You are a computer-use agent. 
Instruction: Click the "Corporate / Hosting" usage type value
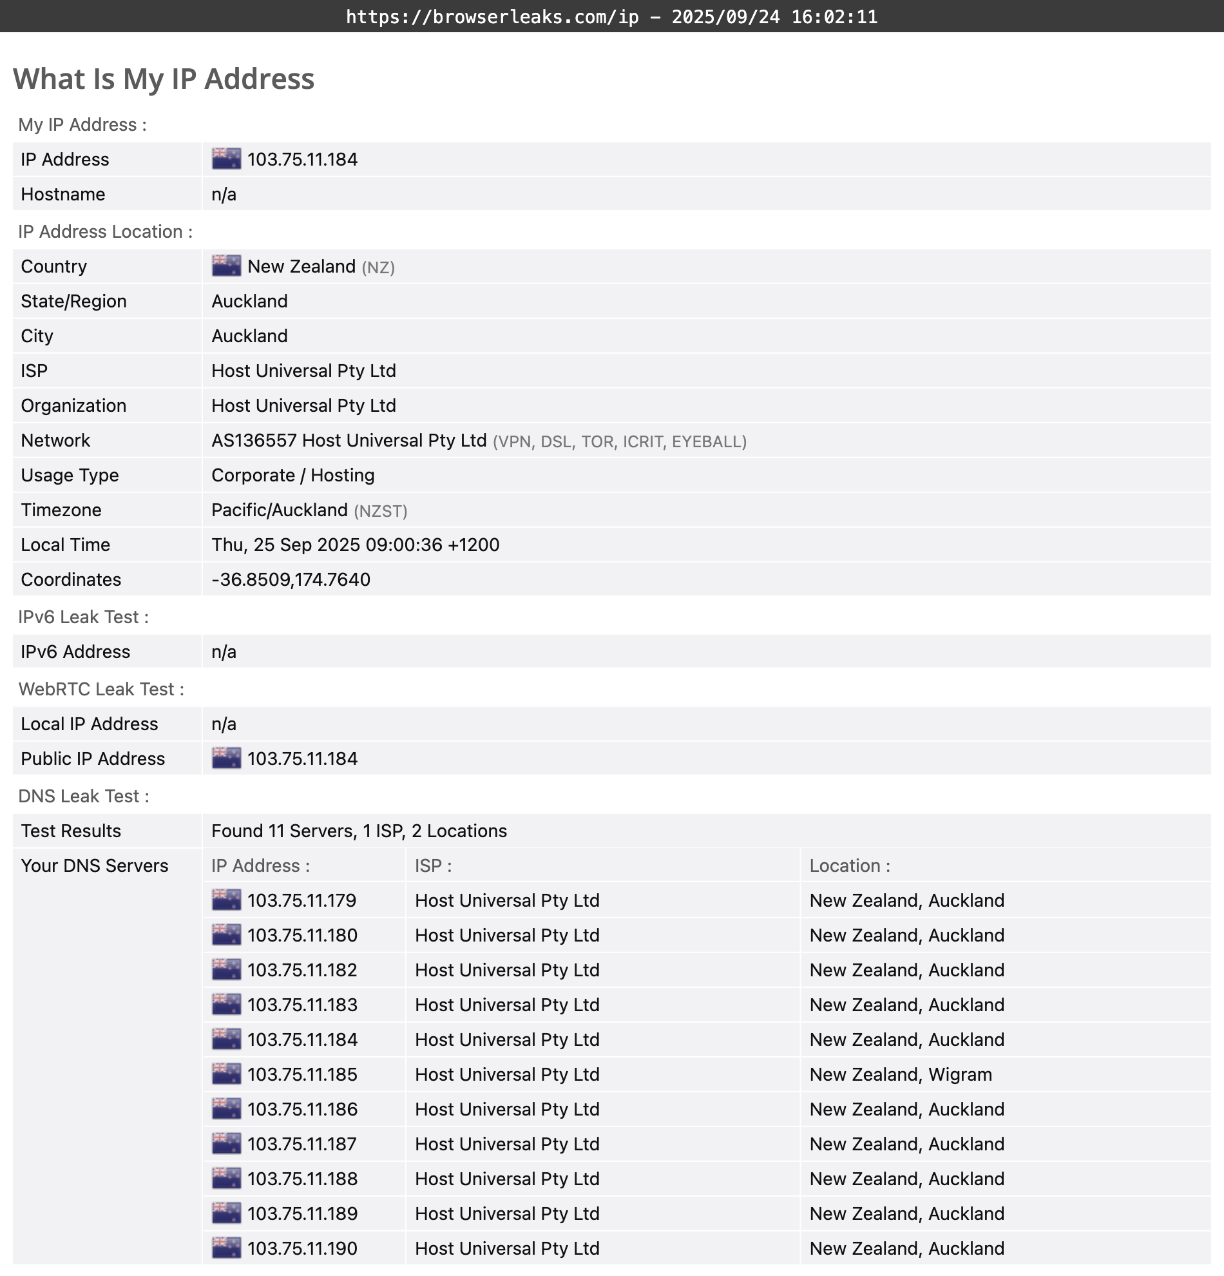click(293, 475)
